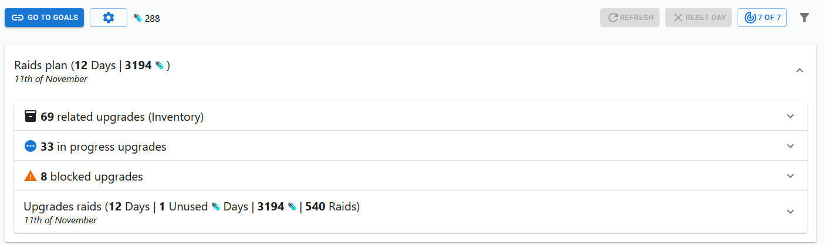
Task: Click the 540 Raids summary text
Action: tap(332, 206)
